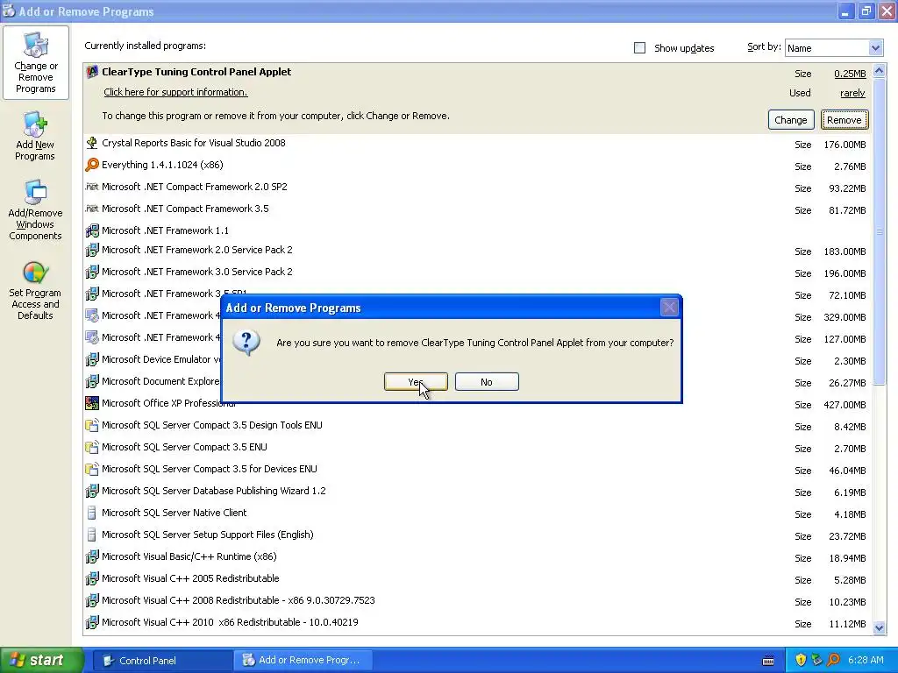Switch to Add or Remove Programs taskbar button

click(303, 661)
